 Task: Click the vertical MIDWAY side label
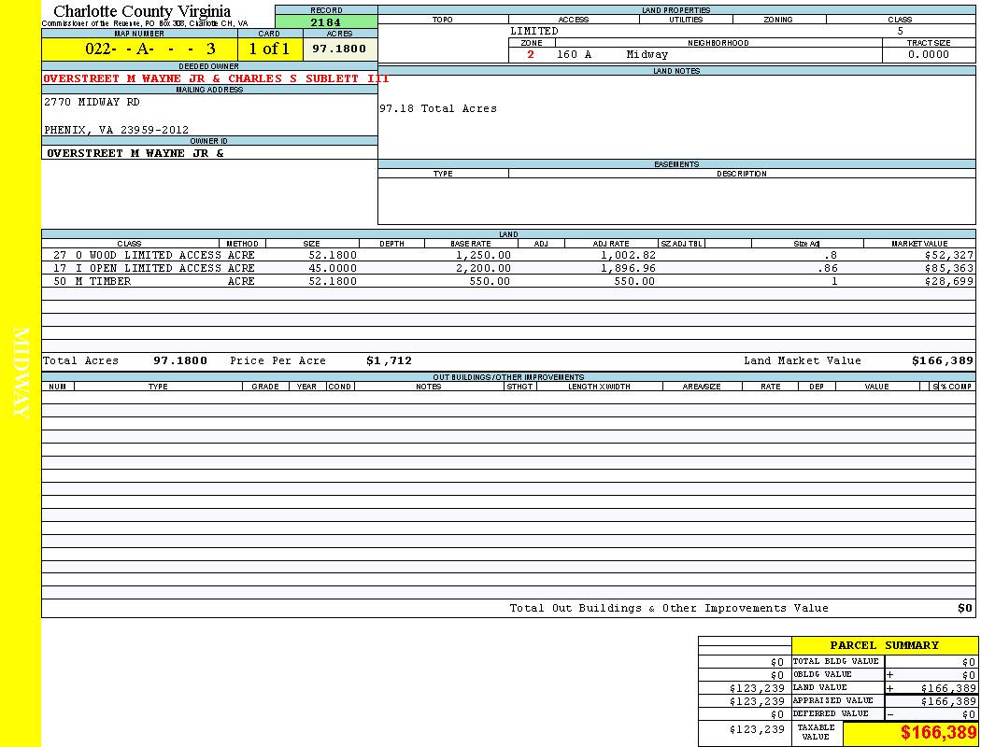tap(22, 373)
